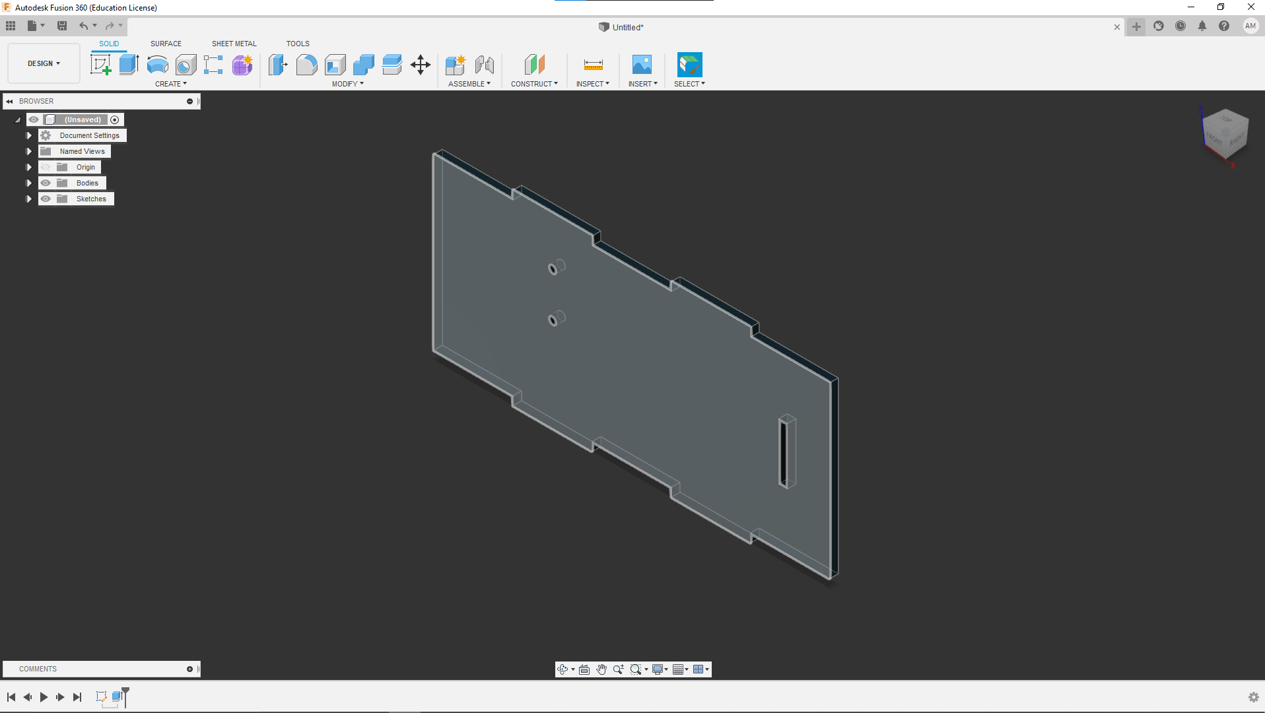Switch to the SURFACE tab

point(166,44)
